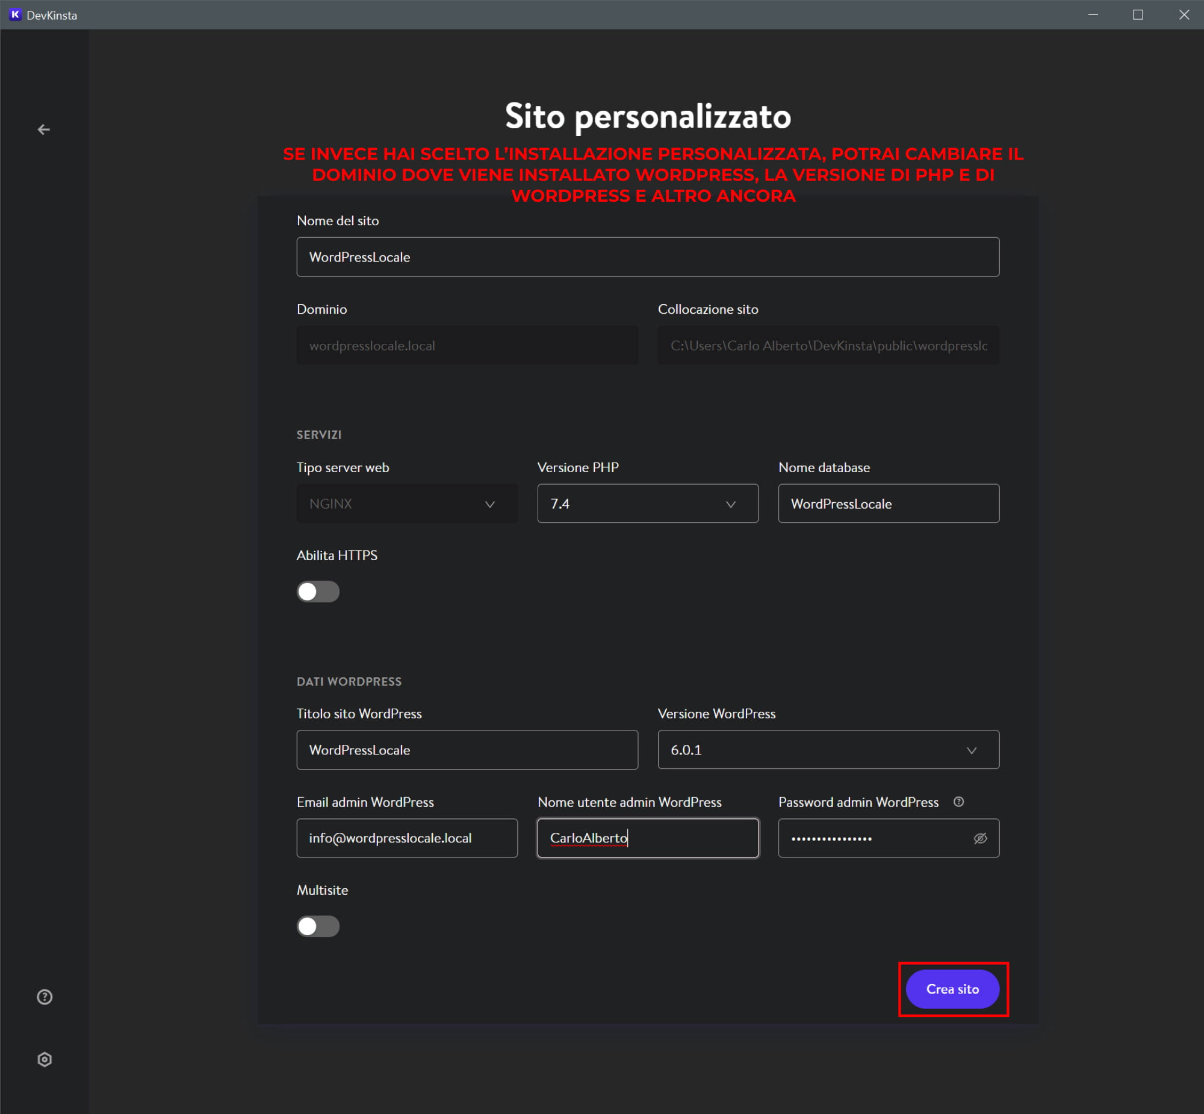Focus the Nome database input
The height and width of the screenshot is (1114, 1204).
click(887, 503)
